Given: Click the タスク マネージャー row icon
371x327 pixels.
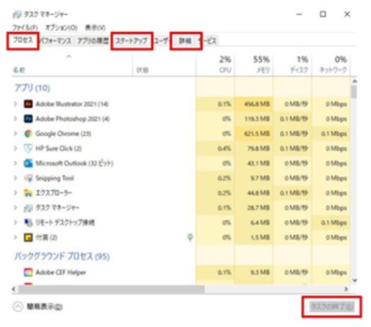Looking at the screenshot, I should (28, 208).
